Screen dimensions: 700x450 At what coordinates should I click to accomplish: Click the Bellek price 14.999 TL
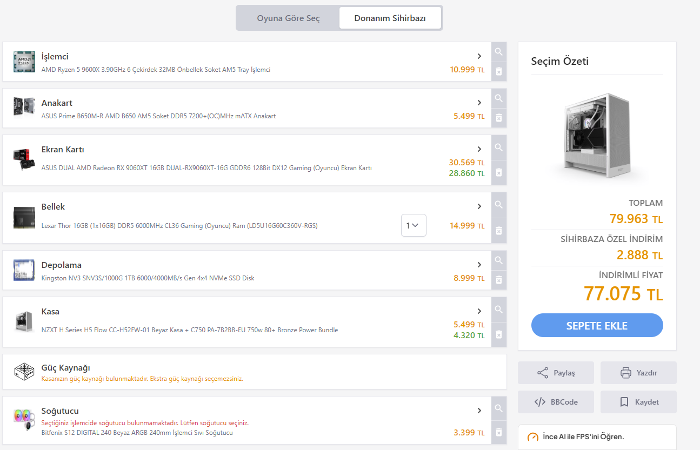(x=468, y=226)
